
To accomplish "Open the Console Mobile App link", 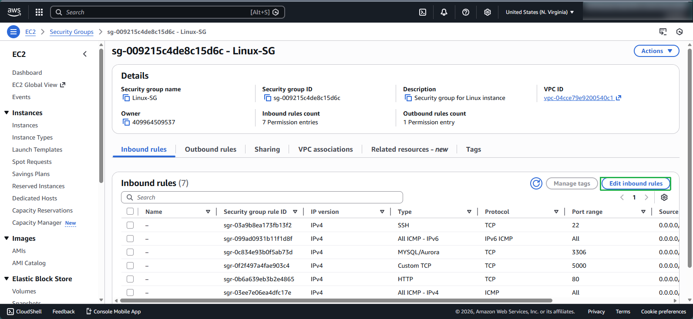I will click(x=113, y=312).
